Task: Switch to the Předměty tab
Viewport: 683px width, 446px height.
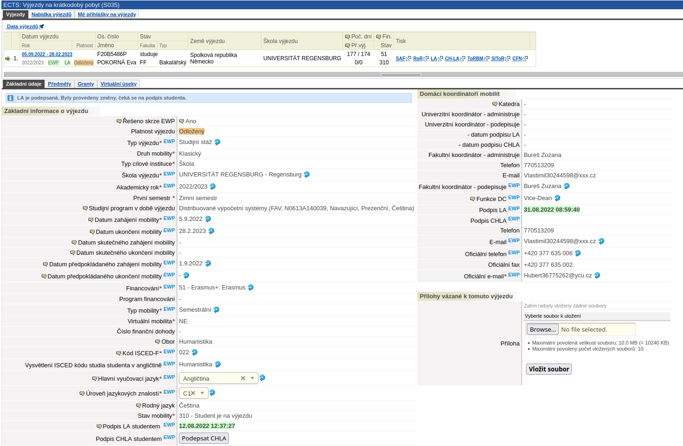Action: tap(59, 84)
